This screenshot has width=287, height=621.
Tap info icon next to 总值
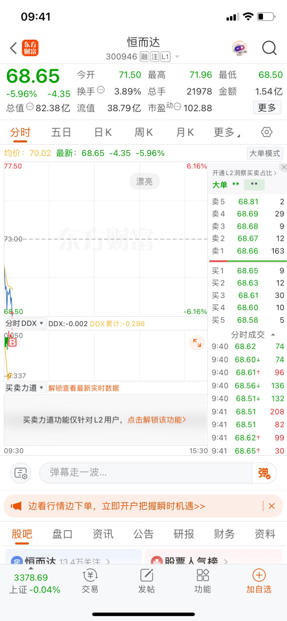tap(30, 107)
